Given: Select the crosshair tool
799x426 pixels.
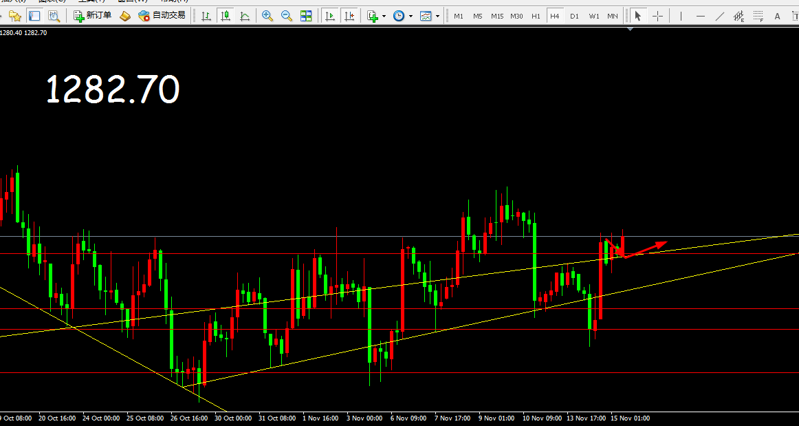Looking at the screenshot, I should tap(658, 17).
